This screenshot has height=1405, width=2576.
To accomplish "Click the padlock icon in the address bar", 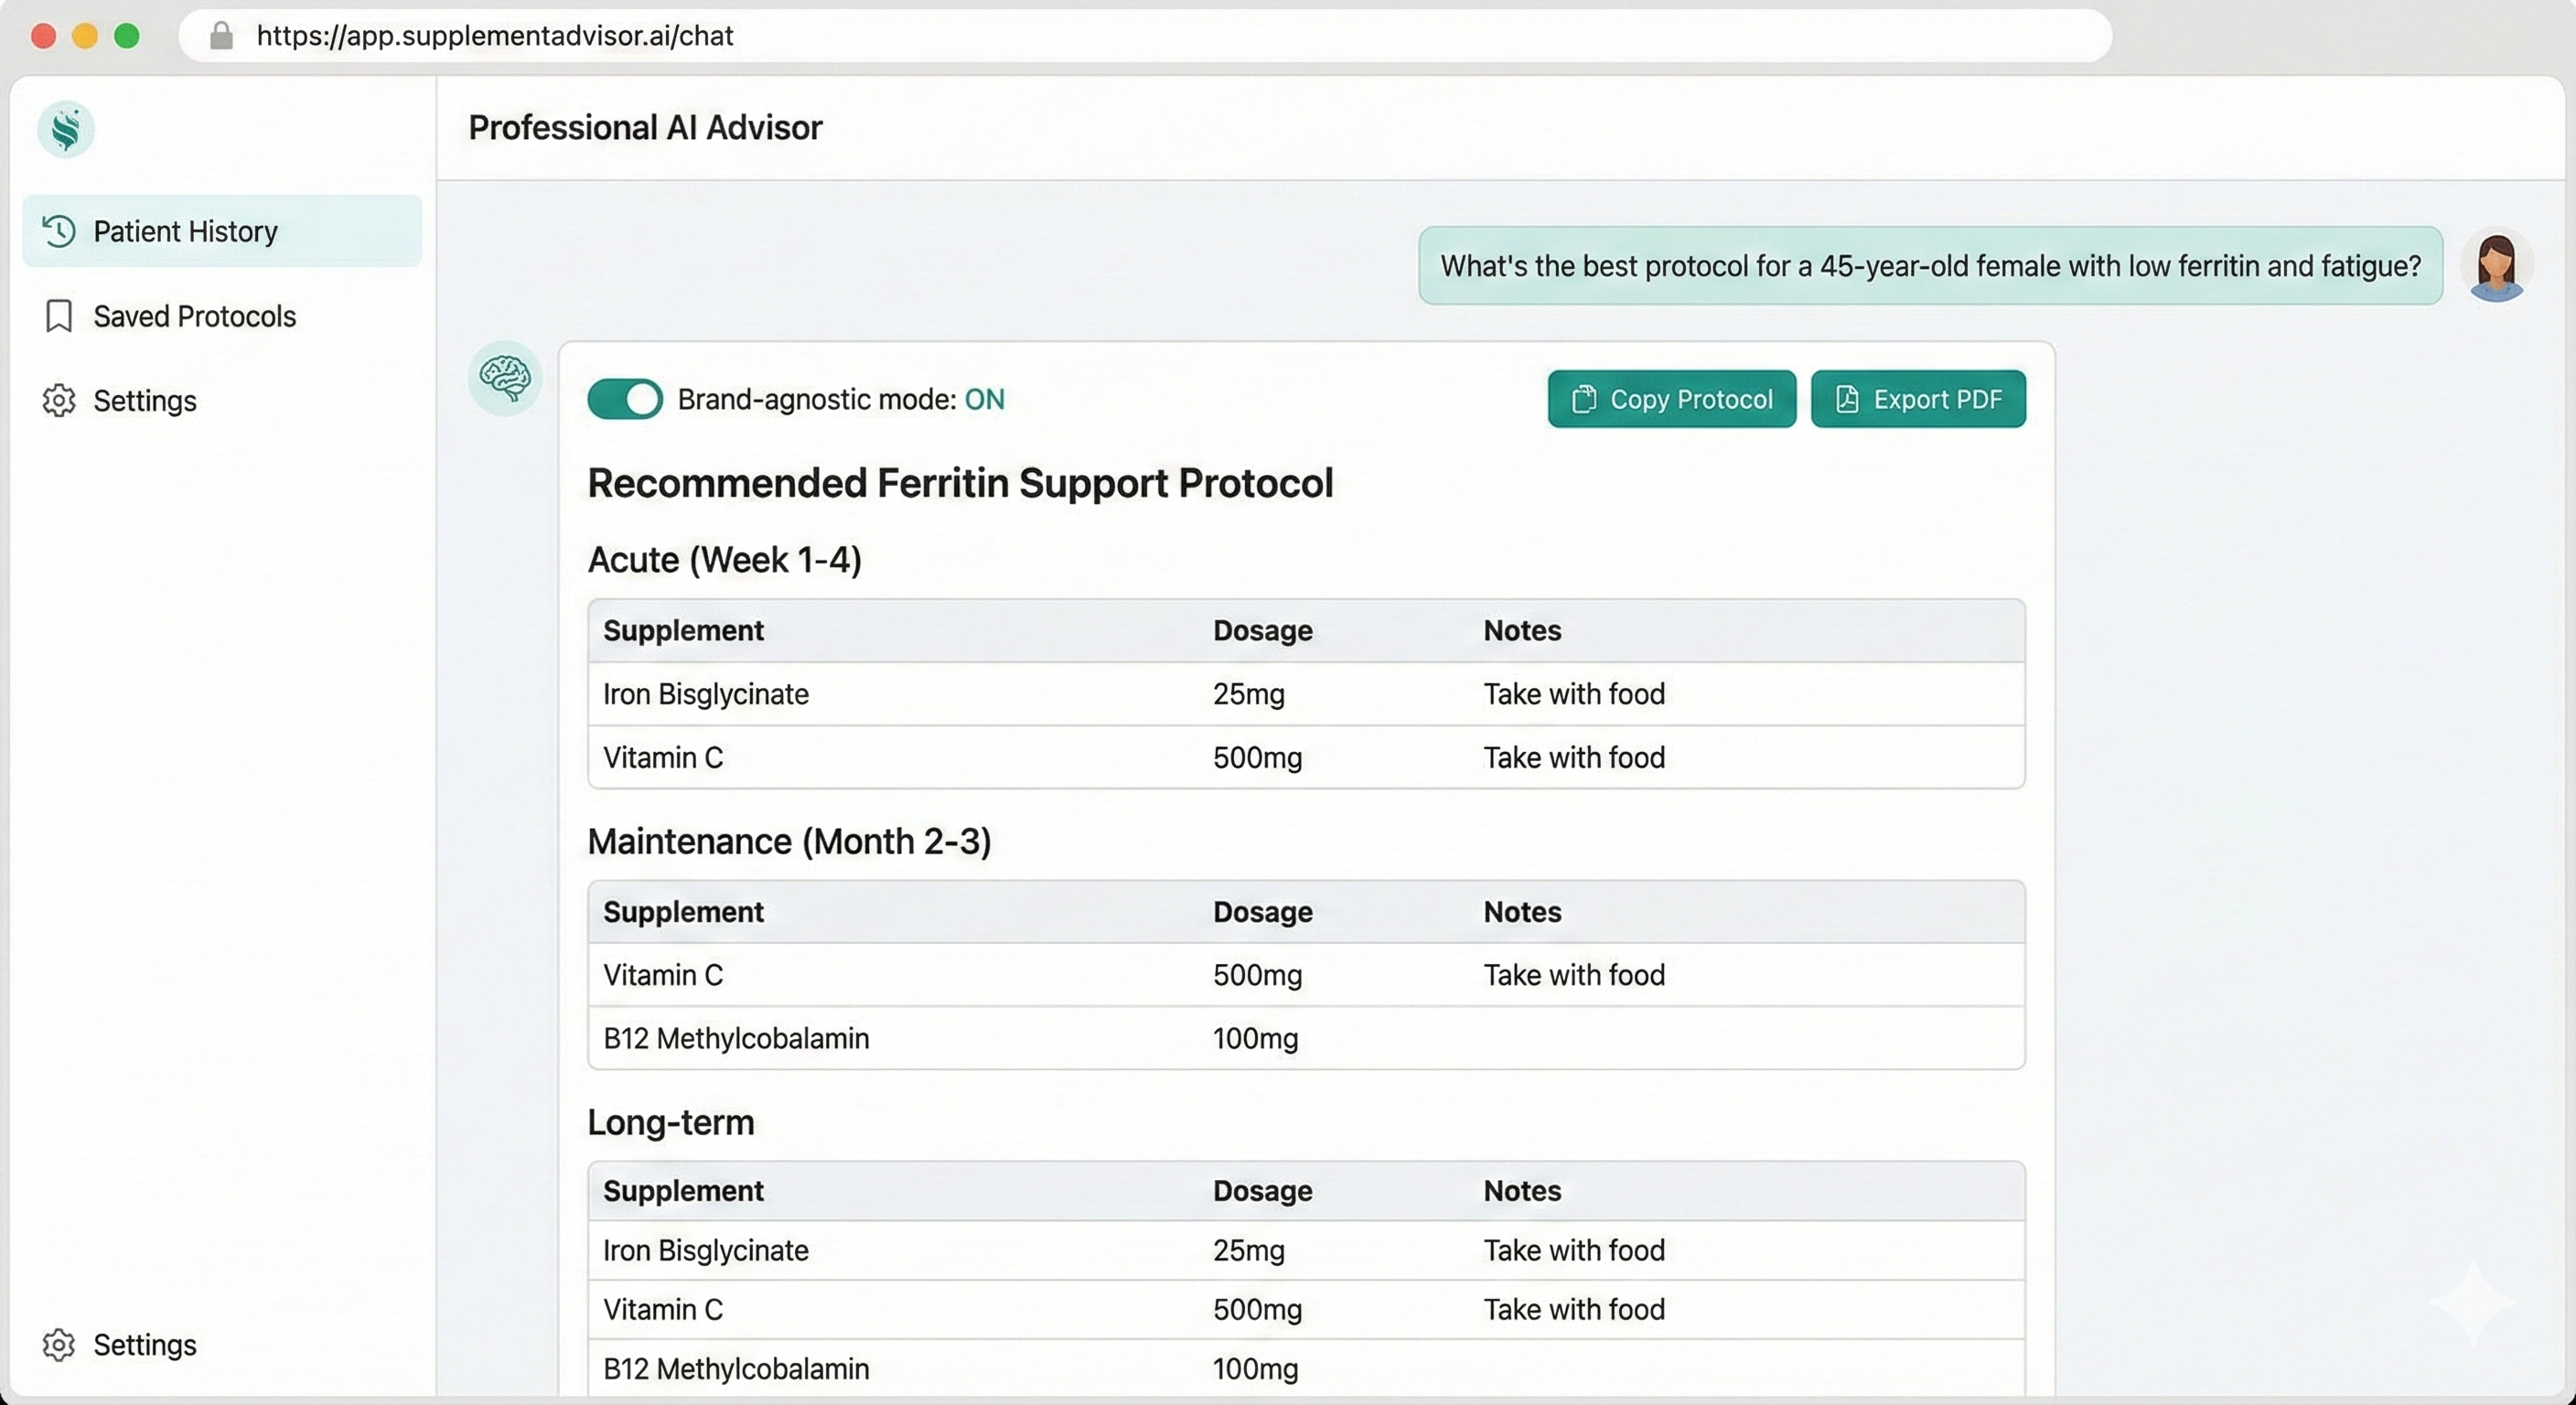I will click(x=222, y=36).
